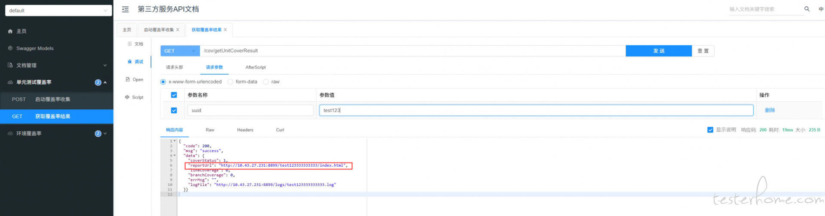Open the 主页 home icon in sidebar
The width and height of the screenshot is (825, 216).
point(10,31)
